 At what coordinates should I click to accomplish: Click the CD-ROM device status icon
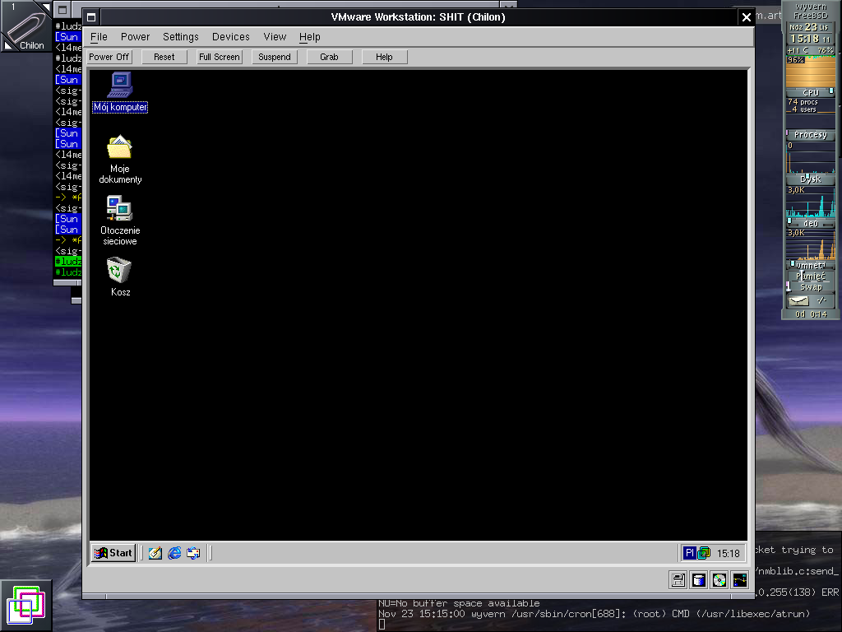719,579
